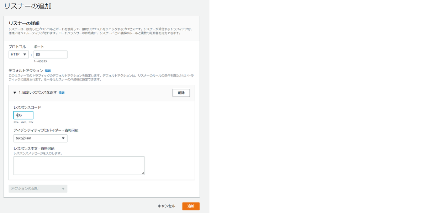This screenshot has width=427, height=213.
Task: Click the caret icon on アクションの追加
Action: (x=63, y=188)
